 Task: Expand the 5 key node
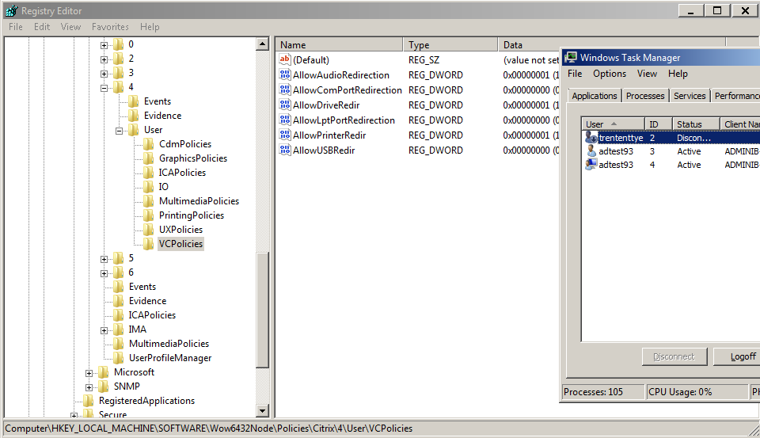104,259
